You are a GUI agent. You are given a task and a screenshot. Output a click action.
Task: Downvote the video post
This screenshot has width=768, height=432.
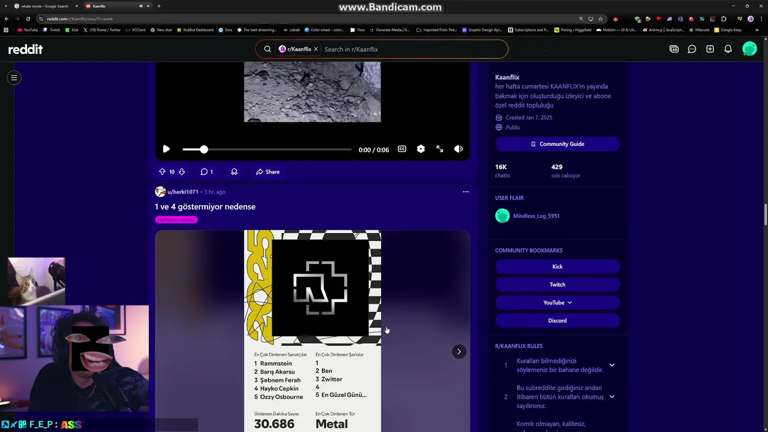pyautogui.click(x=182, y=172)
